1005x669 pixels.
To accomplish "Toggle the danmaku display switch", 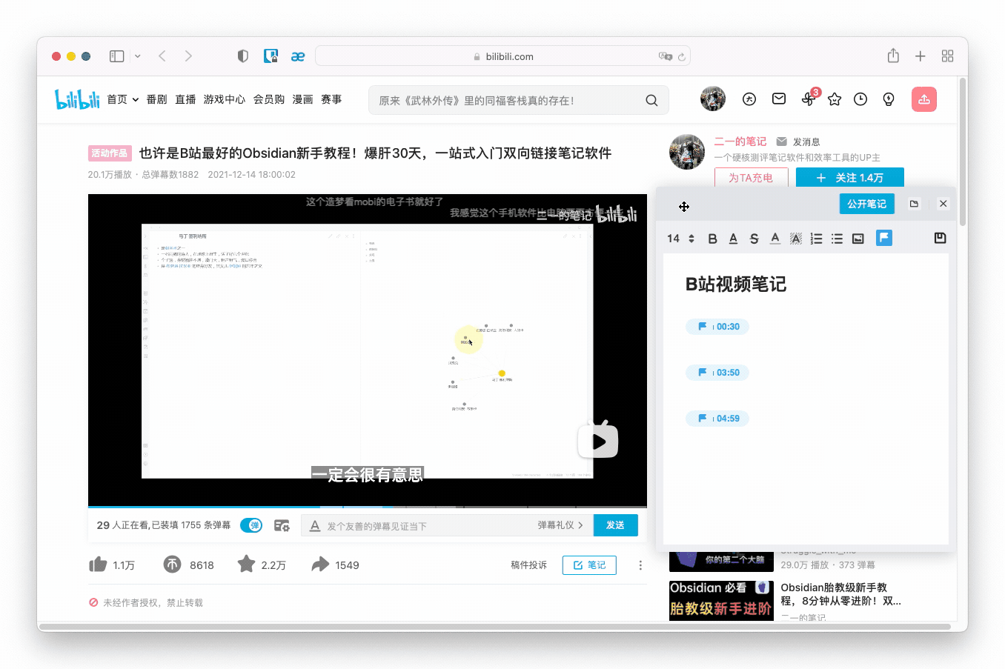I will [x=251, y=525].
